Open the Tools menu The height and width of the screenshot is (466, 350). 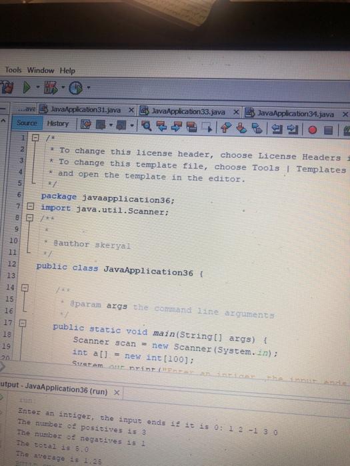click(x=13, y=70)
